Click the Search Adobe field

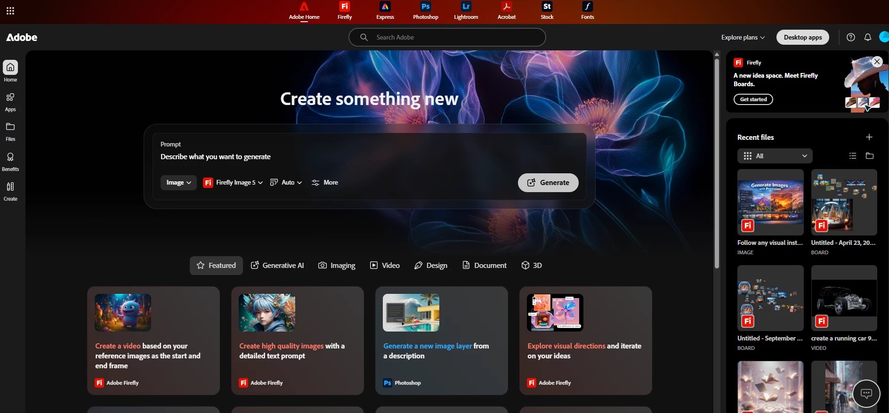click(x=447, y=37)
